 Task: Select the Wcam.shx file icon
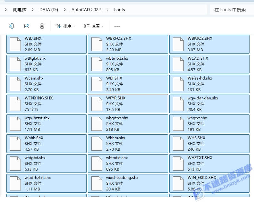tap(15, 84)
